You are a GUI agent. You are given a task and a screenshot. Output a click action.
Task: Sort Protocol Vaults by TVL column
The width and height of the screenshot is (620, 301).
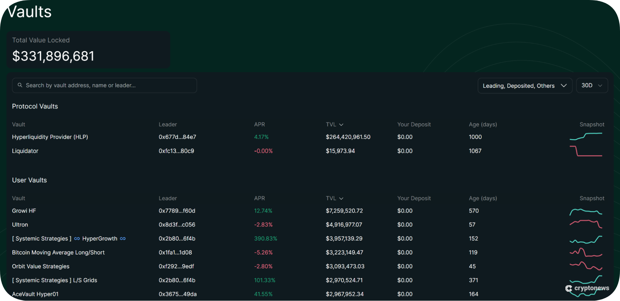pos(334,124)
